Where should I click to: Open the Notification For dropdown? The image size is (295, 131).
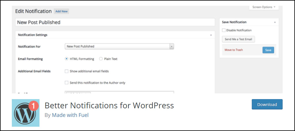click(119, 46)
